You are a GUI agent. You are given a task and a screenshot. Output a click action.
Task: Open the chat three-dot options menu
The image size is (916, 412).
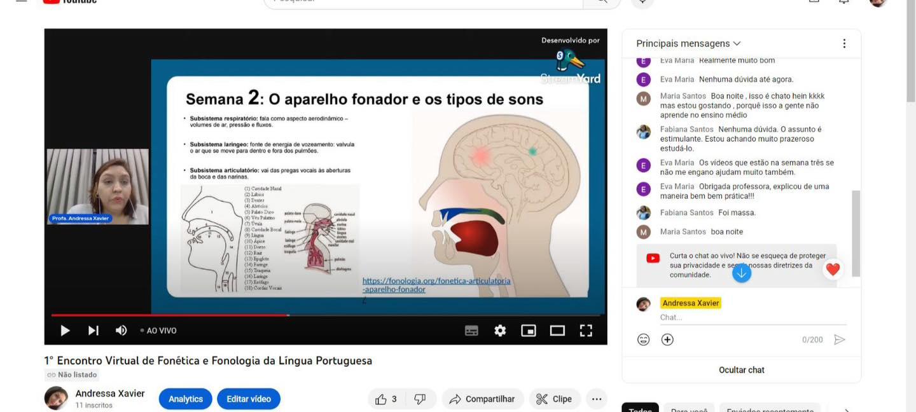pos(844,44)
